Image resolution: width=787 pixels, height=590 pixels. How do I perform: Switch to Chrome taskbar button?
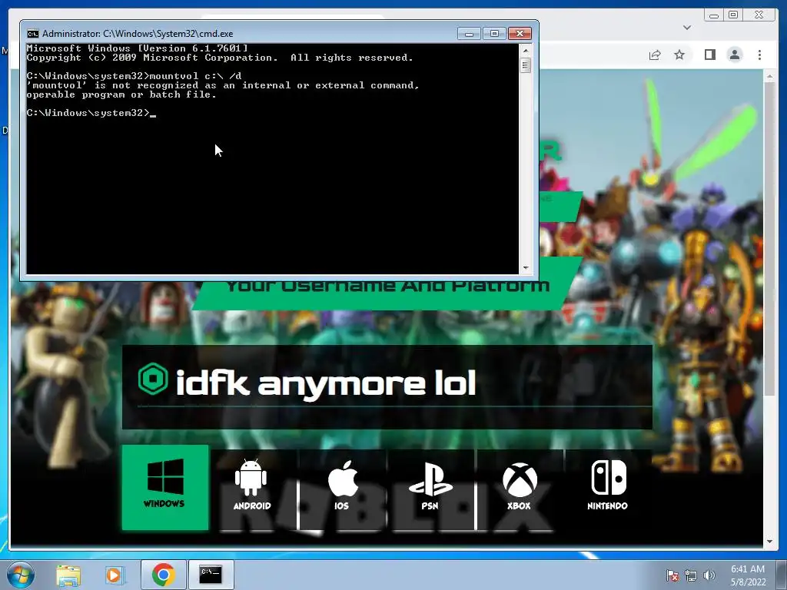coord(163,575)
